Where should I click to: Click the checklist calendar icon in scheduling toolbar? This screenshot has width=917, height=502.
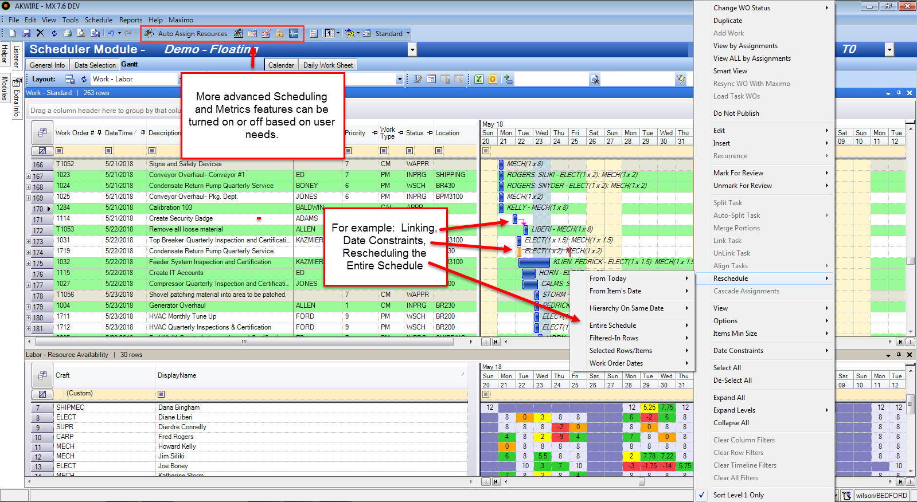pyautogui.click(x=266, y=33)
